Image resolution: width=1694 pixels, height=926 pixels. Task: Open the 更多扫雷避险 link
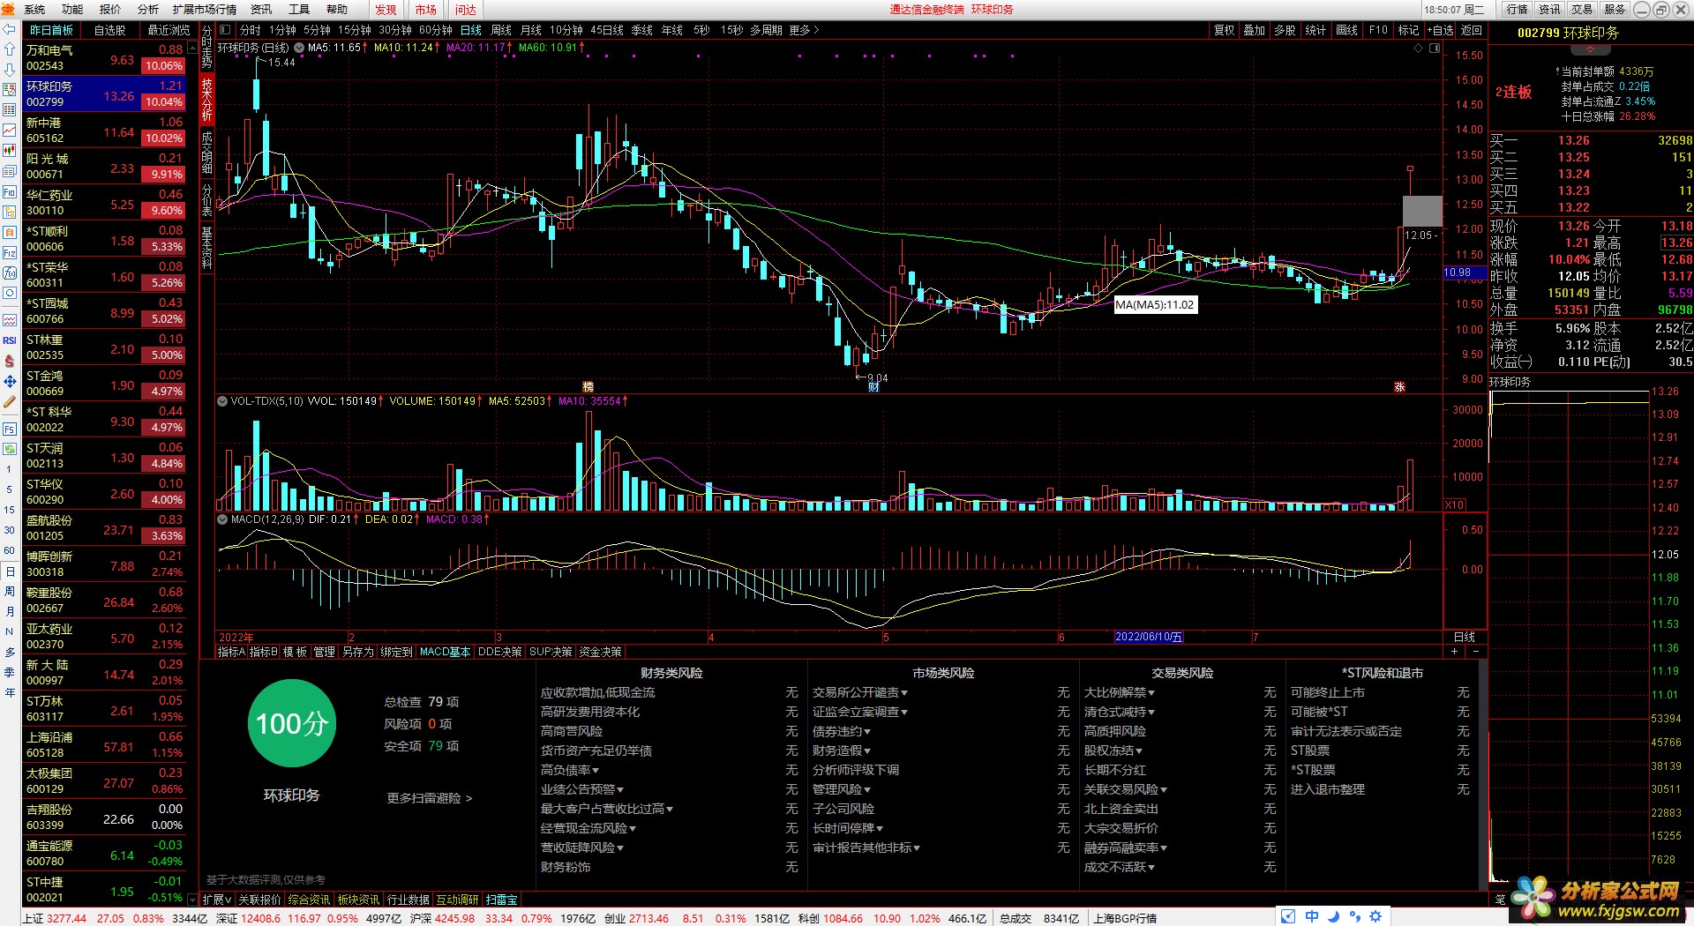coord(430,798)
